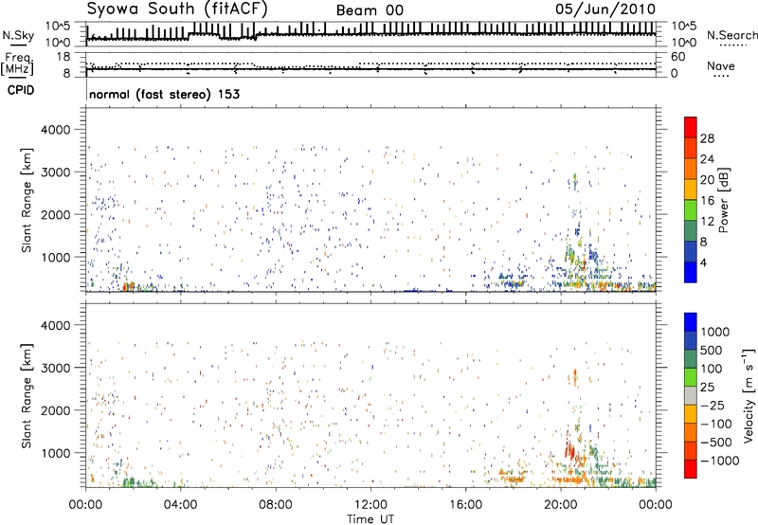Click 'normal (fast stereo) 153' text
The width and height of the screenshot is (758, 525).
click(x=164, y=94)
